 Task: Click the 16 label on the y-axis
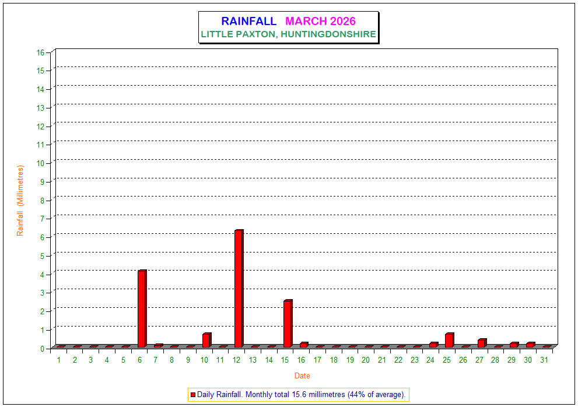pyautogui.click(x=40, y=52)
